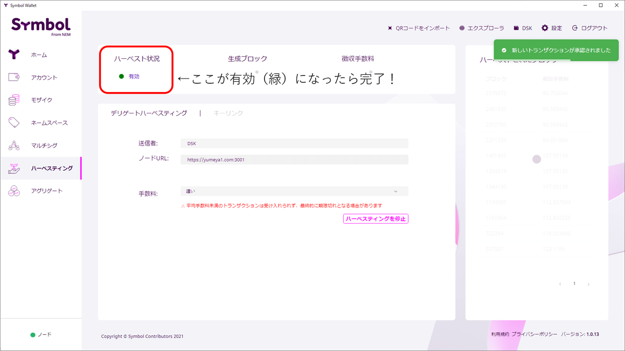Click the 有効 harvest status text
The height and width of the screenshot is (351, 625).
(x=134, y=76)
